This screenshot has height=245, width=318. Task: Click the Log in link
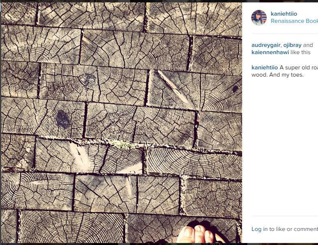coord(259,229)
